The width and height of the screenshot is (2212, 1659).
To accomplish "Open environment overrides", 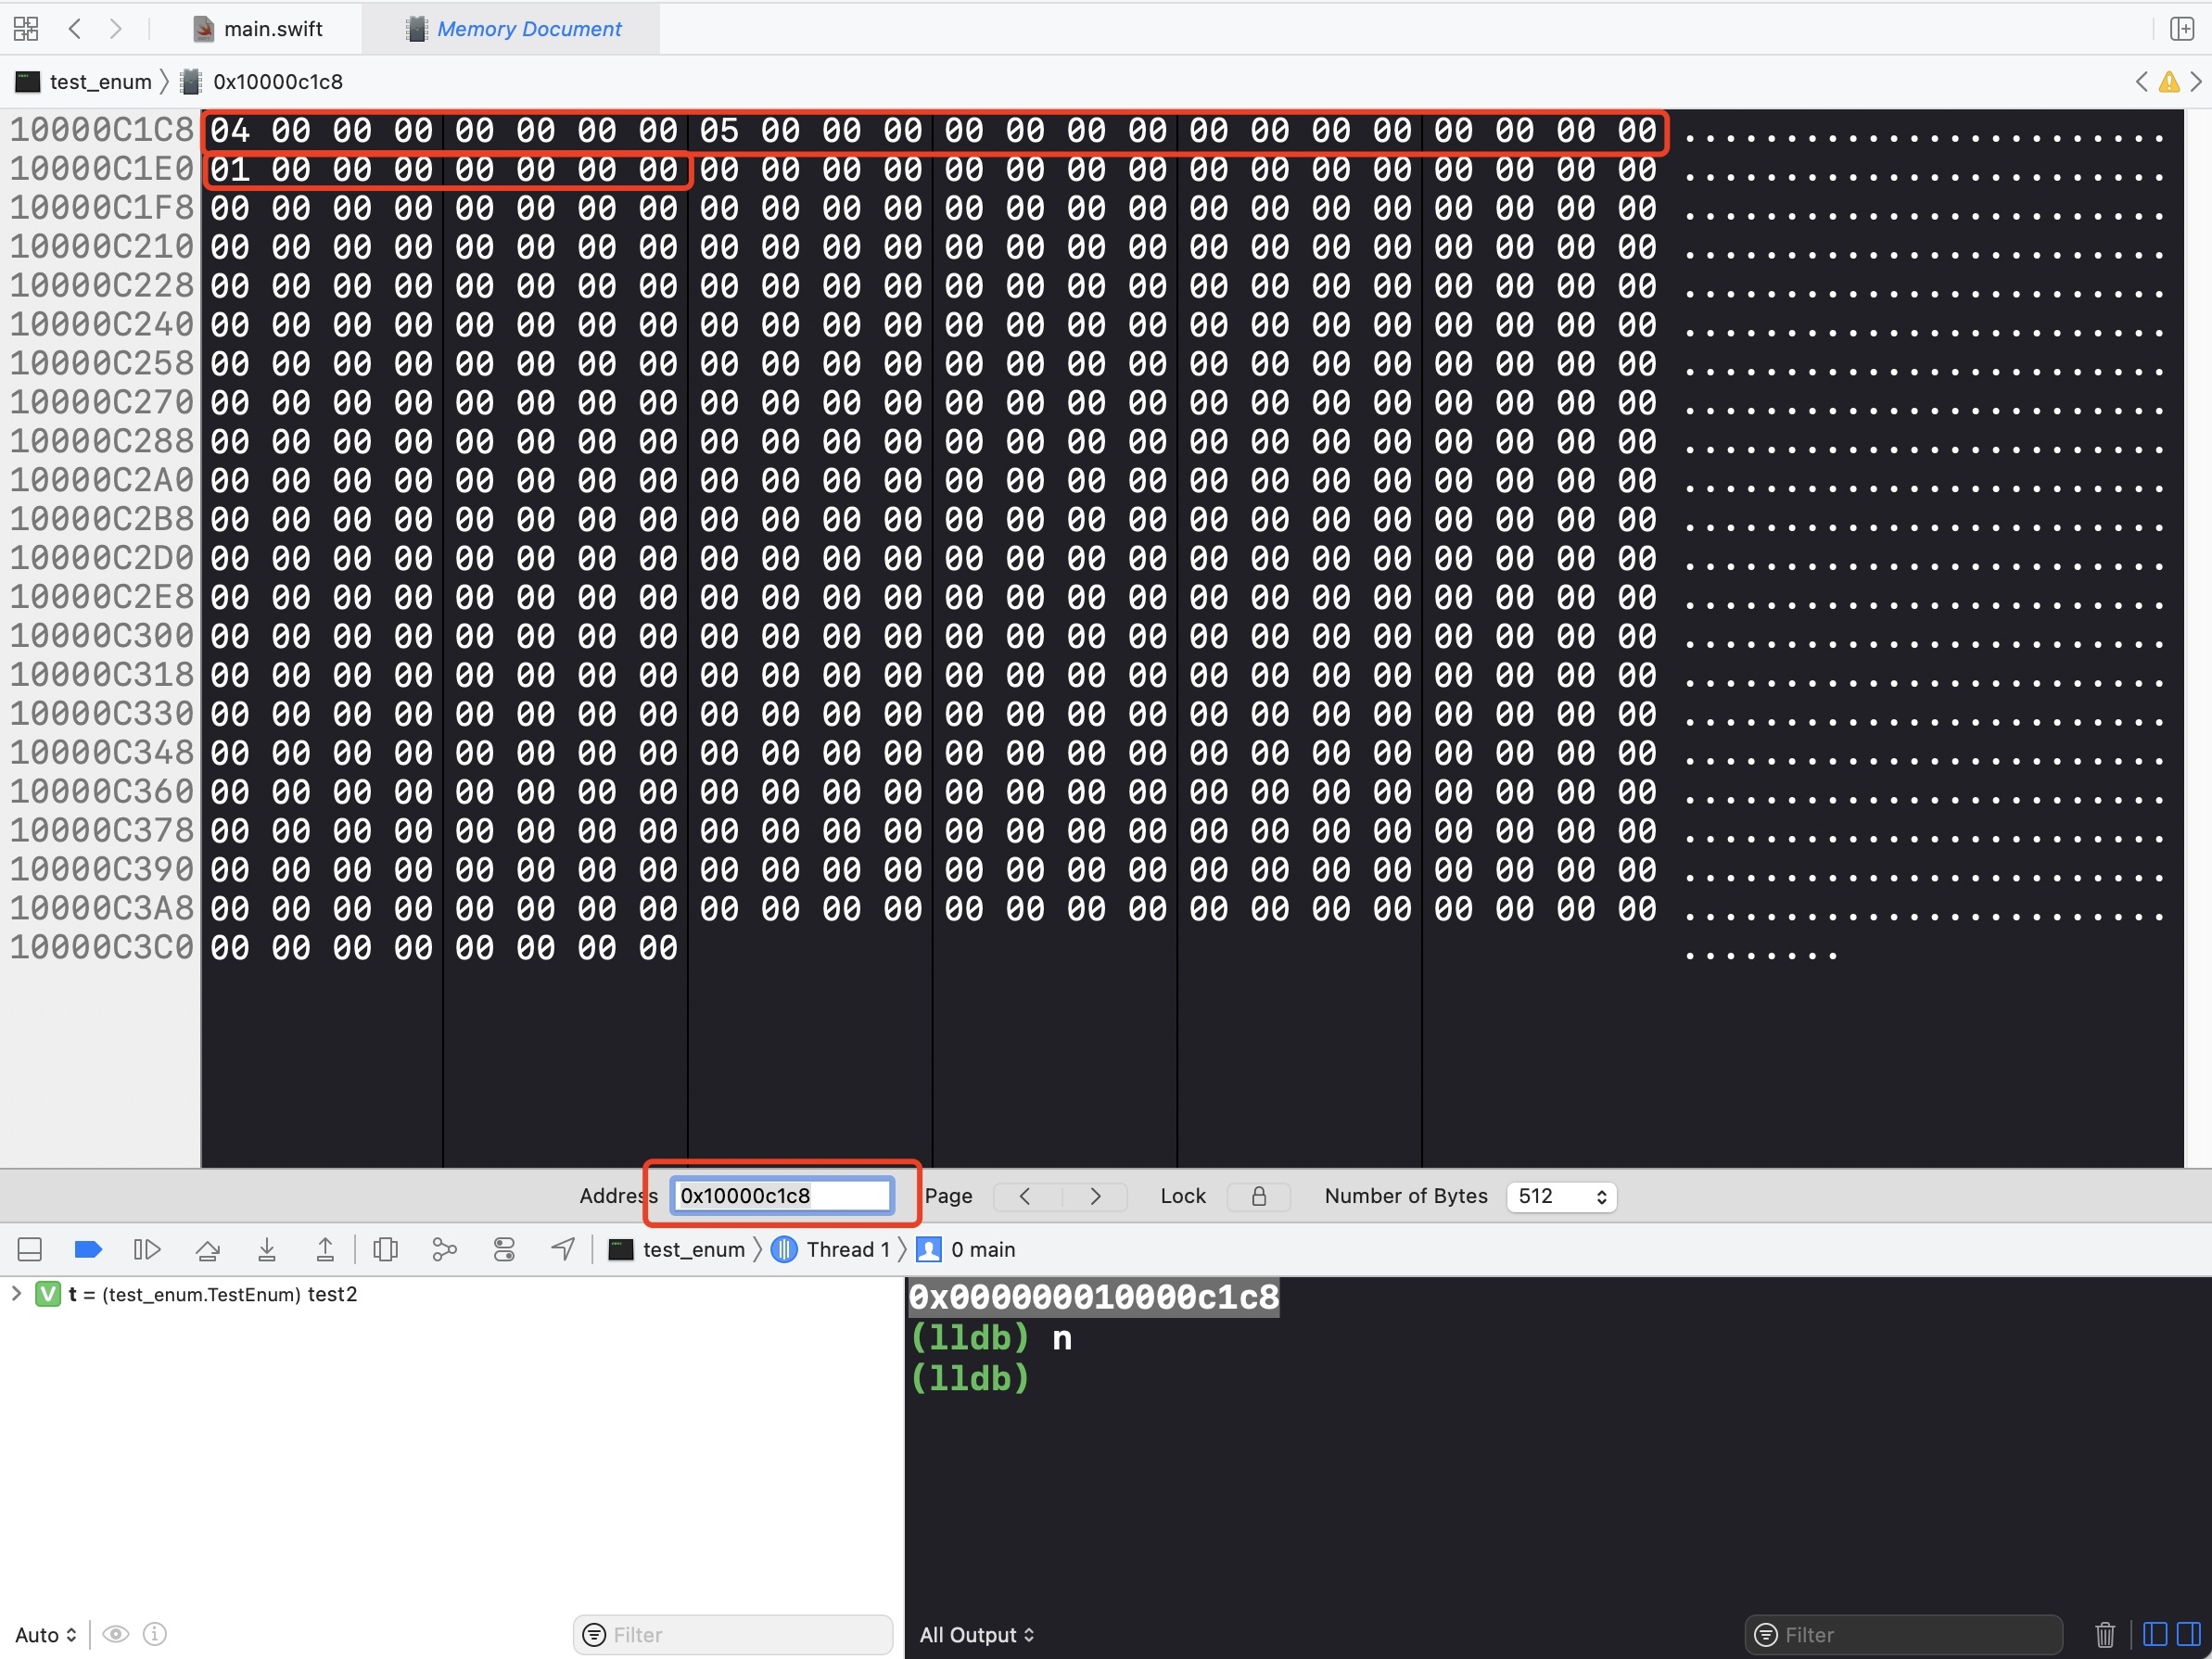I will pyautogui.click(x=504, y=1249).
